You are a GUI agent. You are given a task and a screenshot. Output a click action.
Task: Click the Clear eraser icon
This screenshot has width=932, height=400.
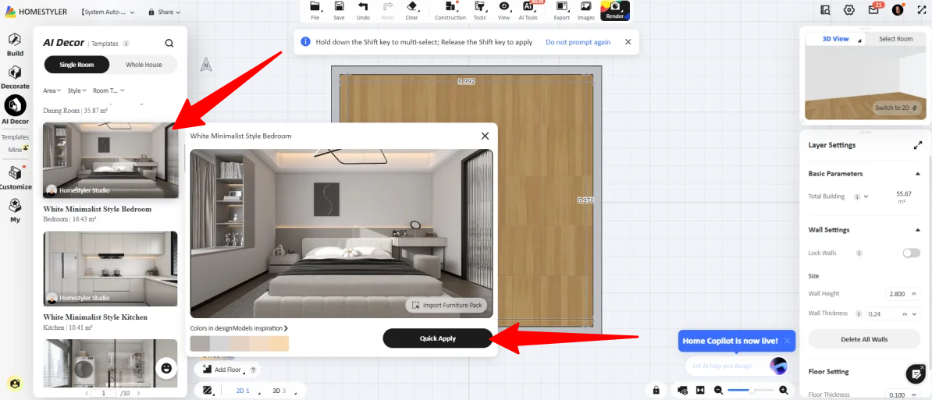coord(412,6)
